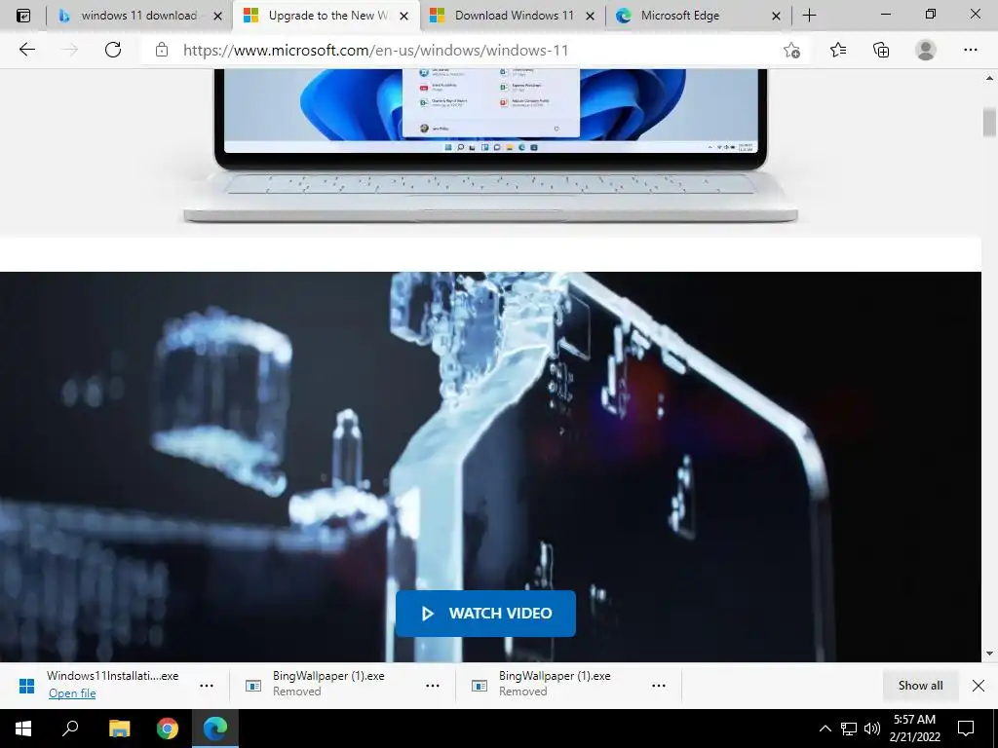Viewport: 998px width, 748px height.
Task: Close the 'Upgrade to the New W' tab
Action: click(x=403, y=16)
